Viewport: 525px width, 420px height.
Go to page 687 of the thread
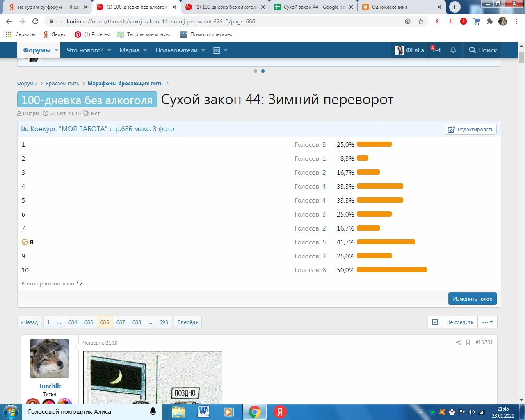click(x=121, y=322)
